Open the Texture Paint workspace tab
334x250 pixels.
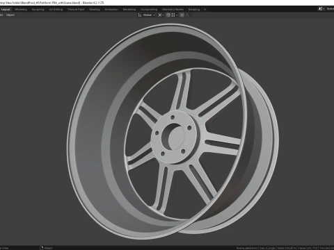[76, 10]
